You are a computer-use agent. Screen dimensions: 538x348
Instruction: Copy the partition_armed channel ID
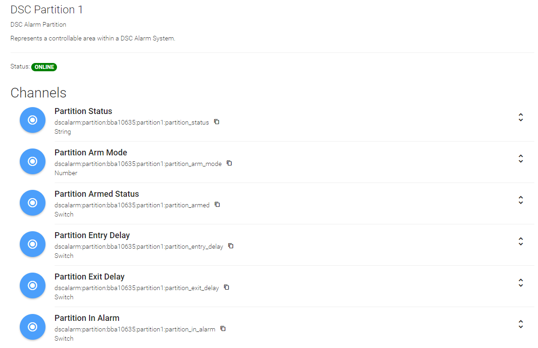tap(217, 205)
